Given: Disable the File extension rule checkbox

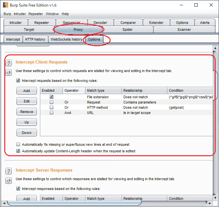Looking at the screenshot, I should [51, 97].
